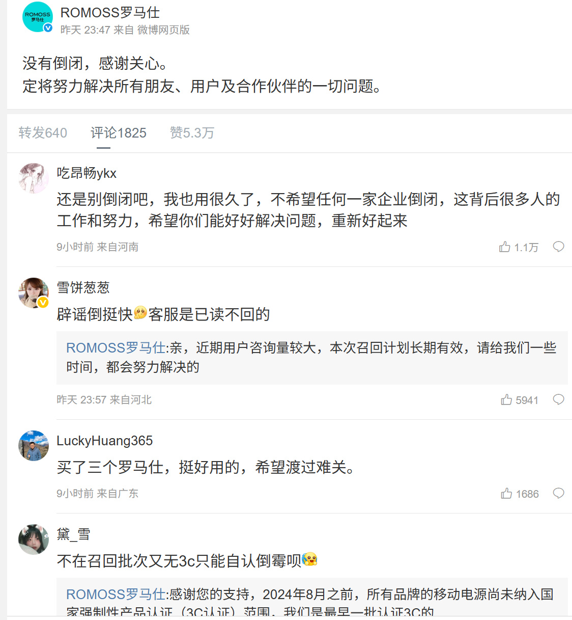Image resolution: width=572 pixels, height=620 pixels.
Task: Reply to 吃昂畅ykx's comment via bubble icon
Action: coord(558,247)
